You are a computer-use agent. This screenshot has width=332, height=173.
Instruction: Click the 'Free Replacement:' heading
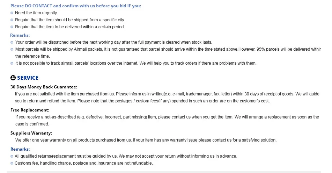[30, 110]
